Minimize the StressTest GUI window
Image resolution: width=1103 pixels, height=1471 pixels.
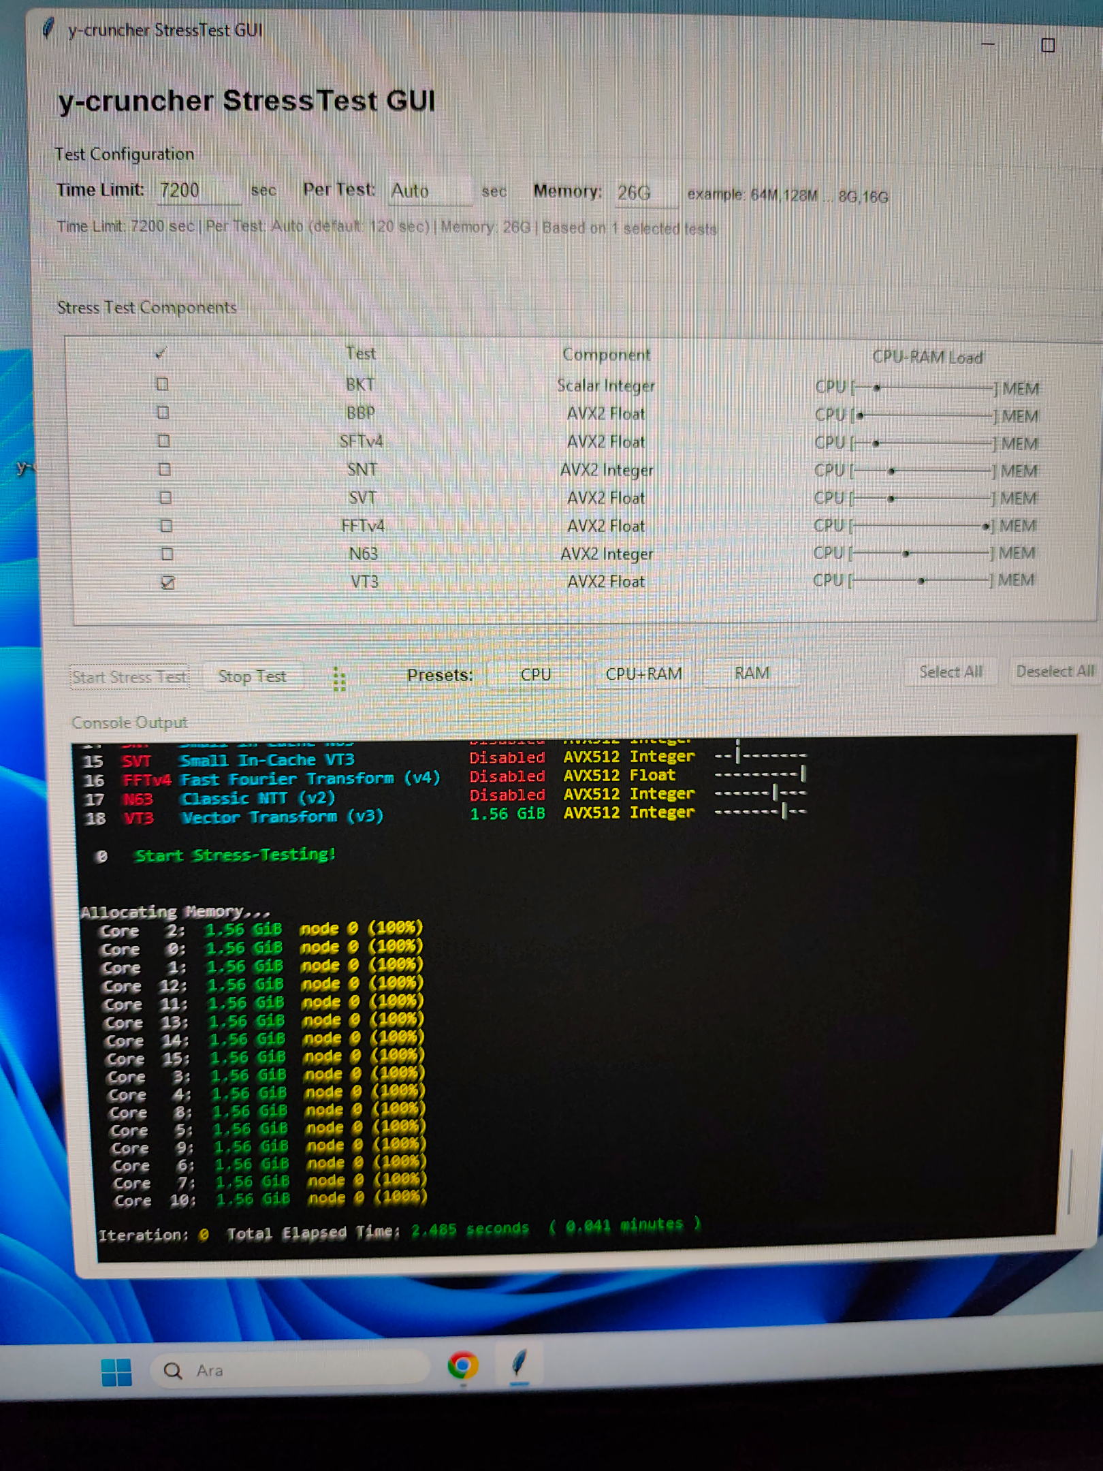click(x=988, y=44)
